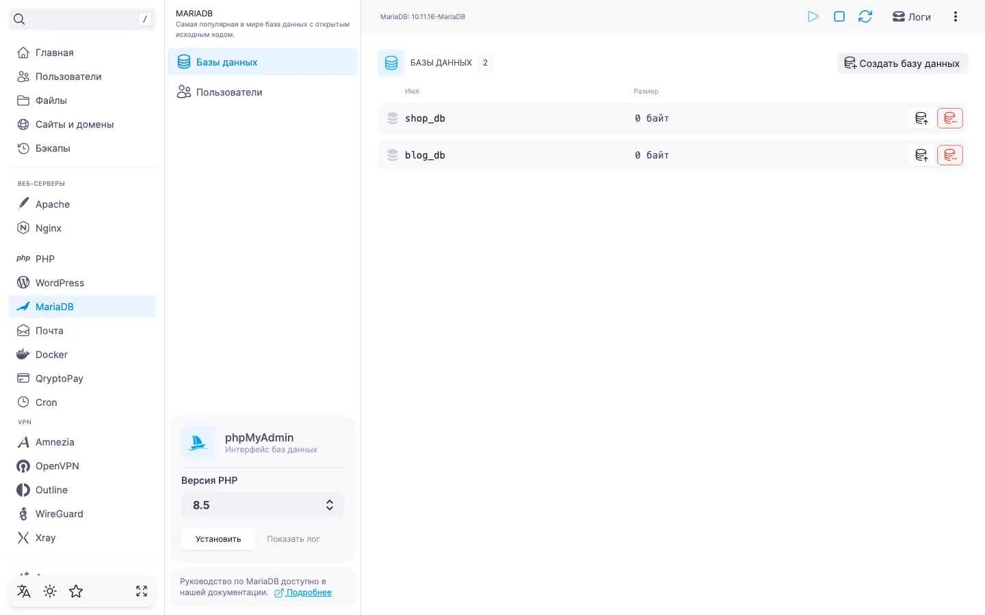Open the Подробнее documentation link
Screen dimensions: 985x615
point(303,592)
